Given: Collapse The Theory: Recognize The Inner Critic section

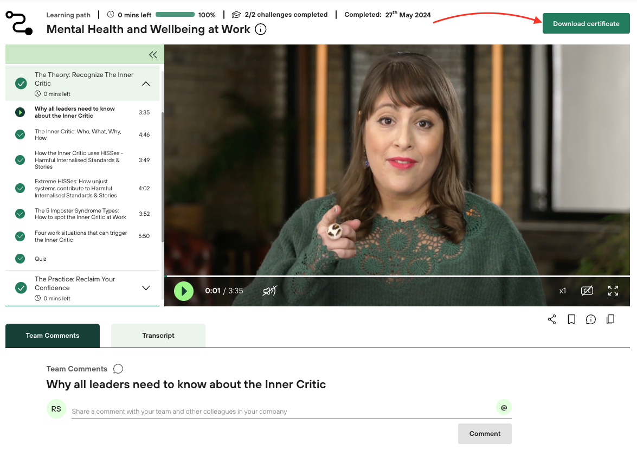Looking at the screenshot, I should coord(146,84).
